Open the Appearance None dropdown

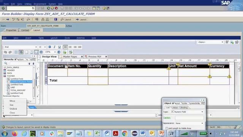[202, 123]
